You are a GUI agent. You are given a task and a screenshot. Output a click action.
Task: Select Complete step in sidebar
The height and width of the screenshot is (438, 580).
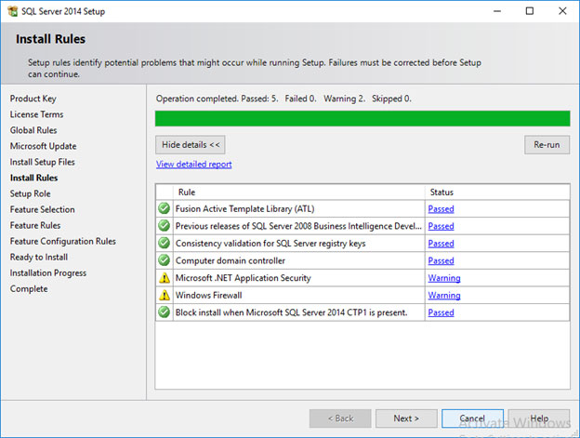(29, 289)
